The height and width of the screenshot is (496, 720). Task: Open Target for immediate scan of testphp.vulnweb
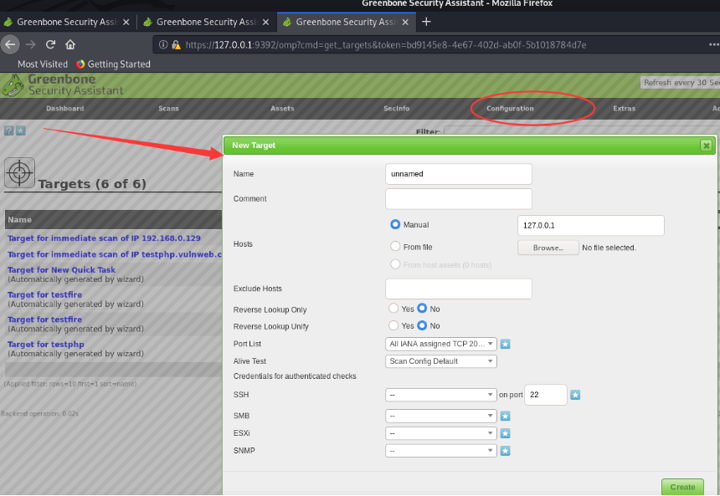115,254
